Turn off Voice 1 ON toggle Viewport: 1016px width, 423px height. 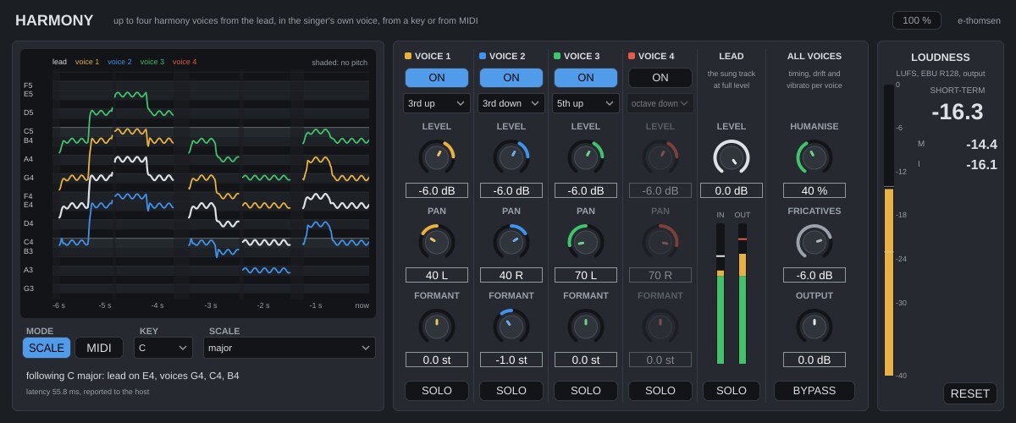[x=437, y=77]
